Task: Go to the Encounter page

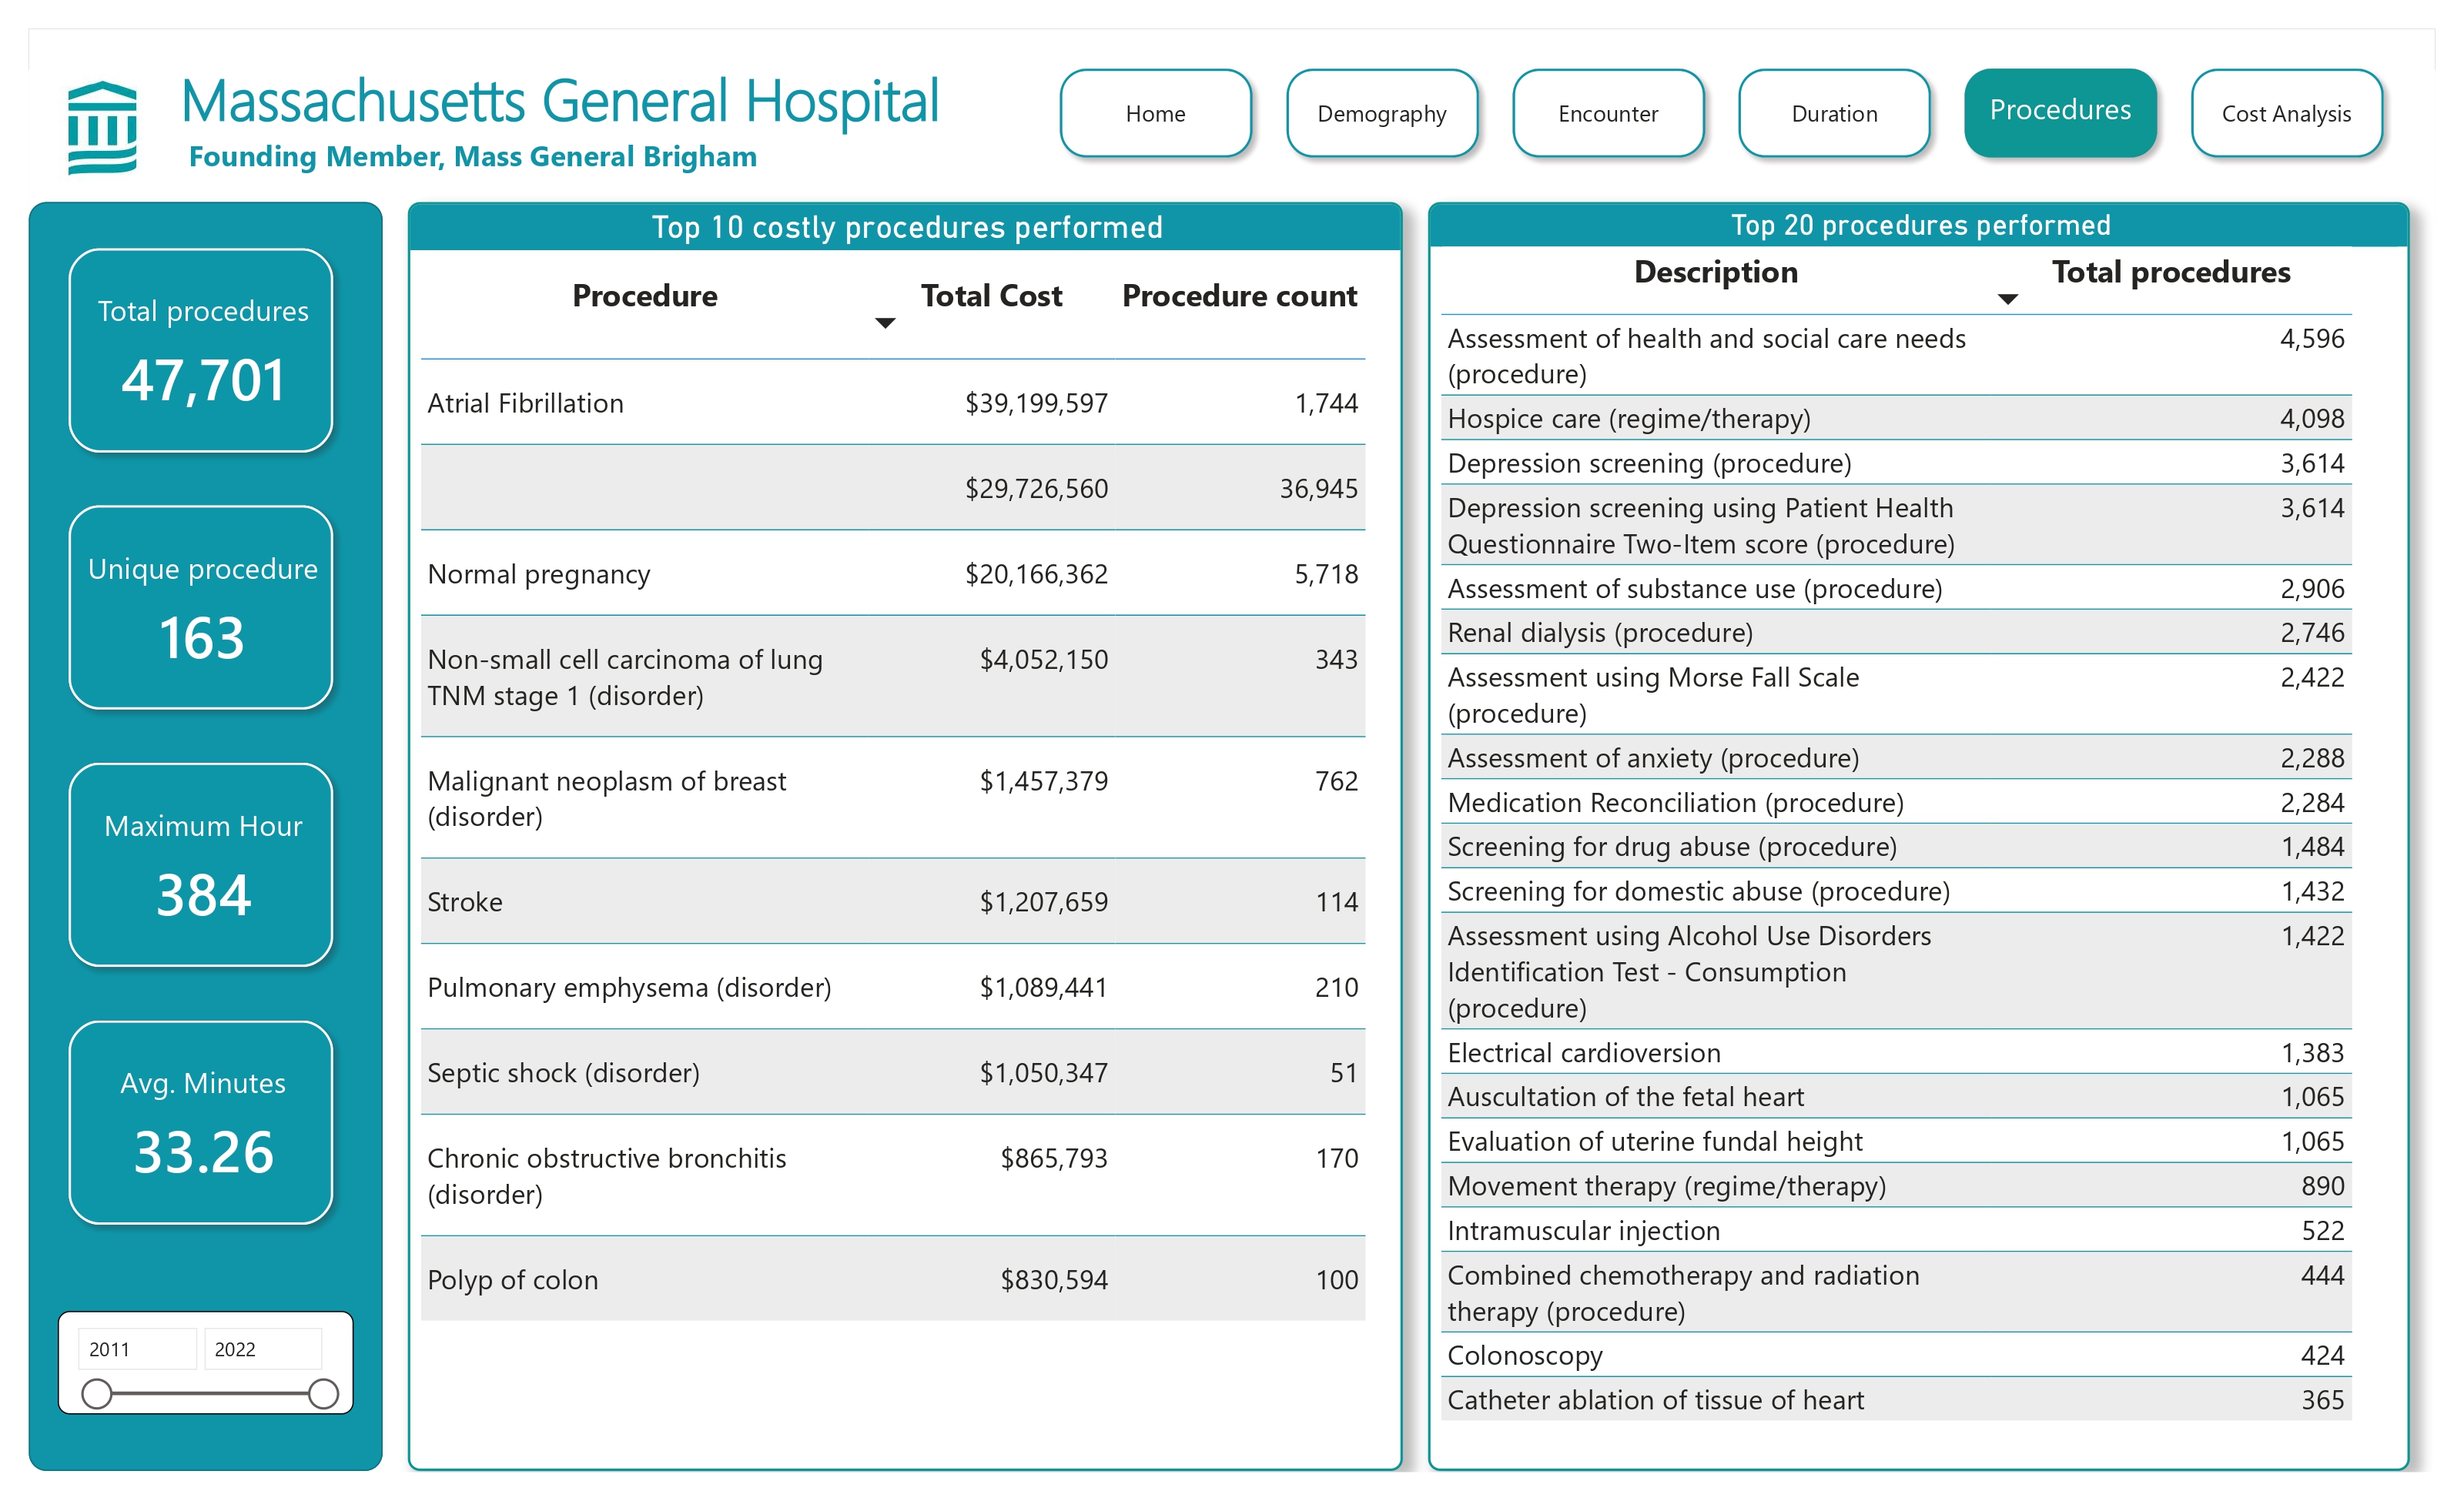Action: pyautogui.click(x=1607, y=114)
